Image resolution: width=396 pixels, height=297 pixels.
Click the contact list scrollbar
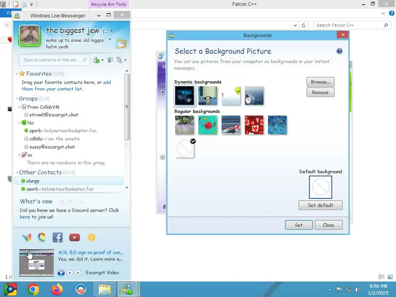pyautogui.click(x=127, y=107)
